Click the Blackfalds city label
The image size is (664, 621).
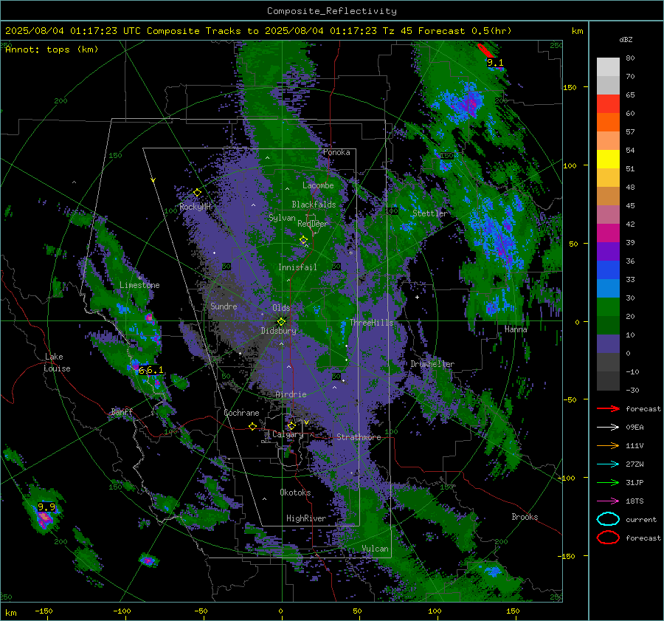pos(314,205)
